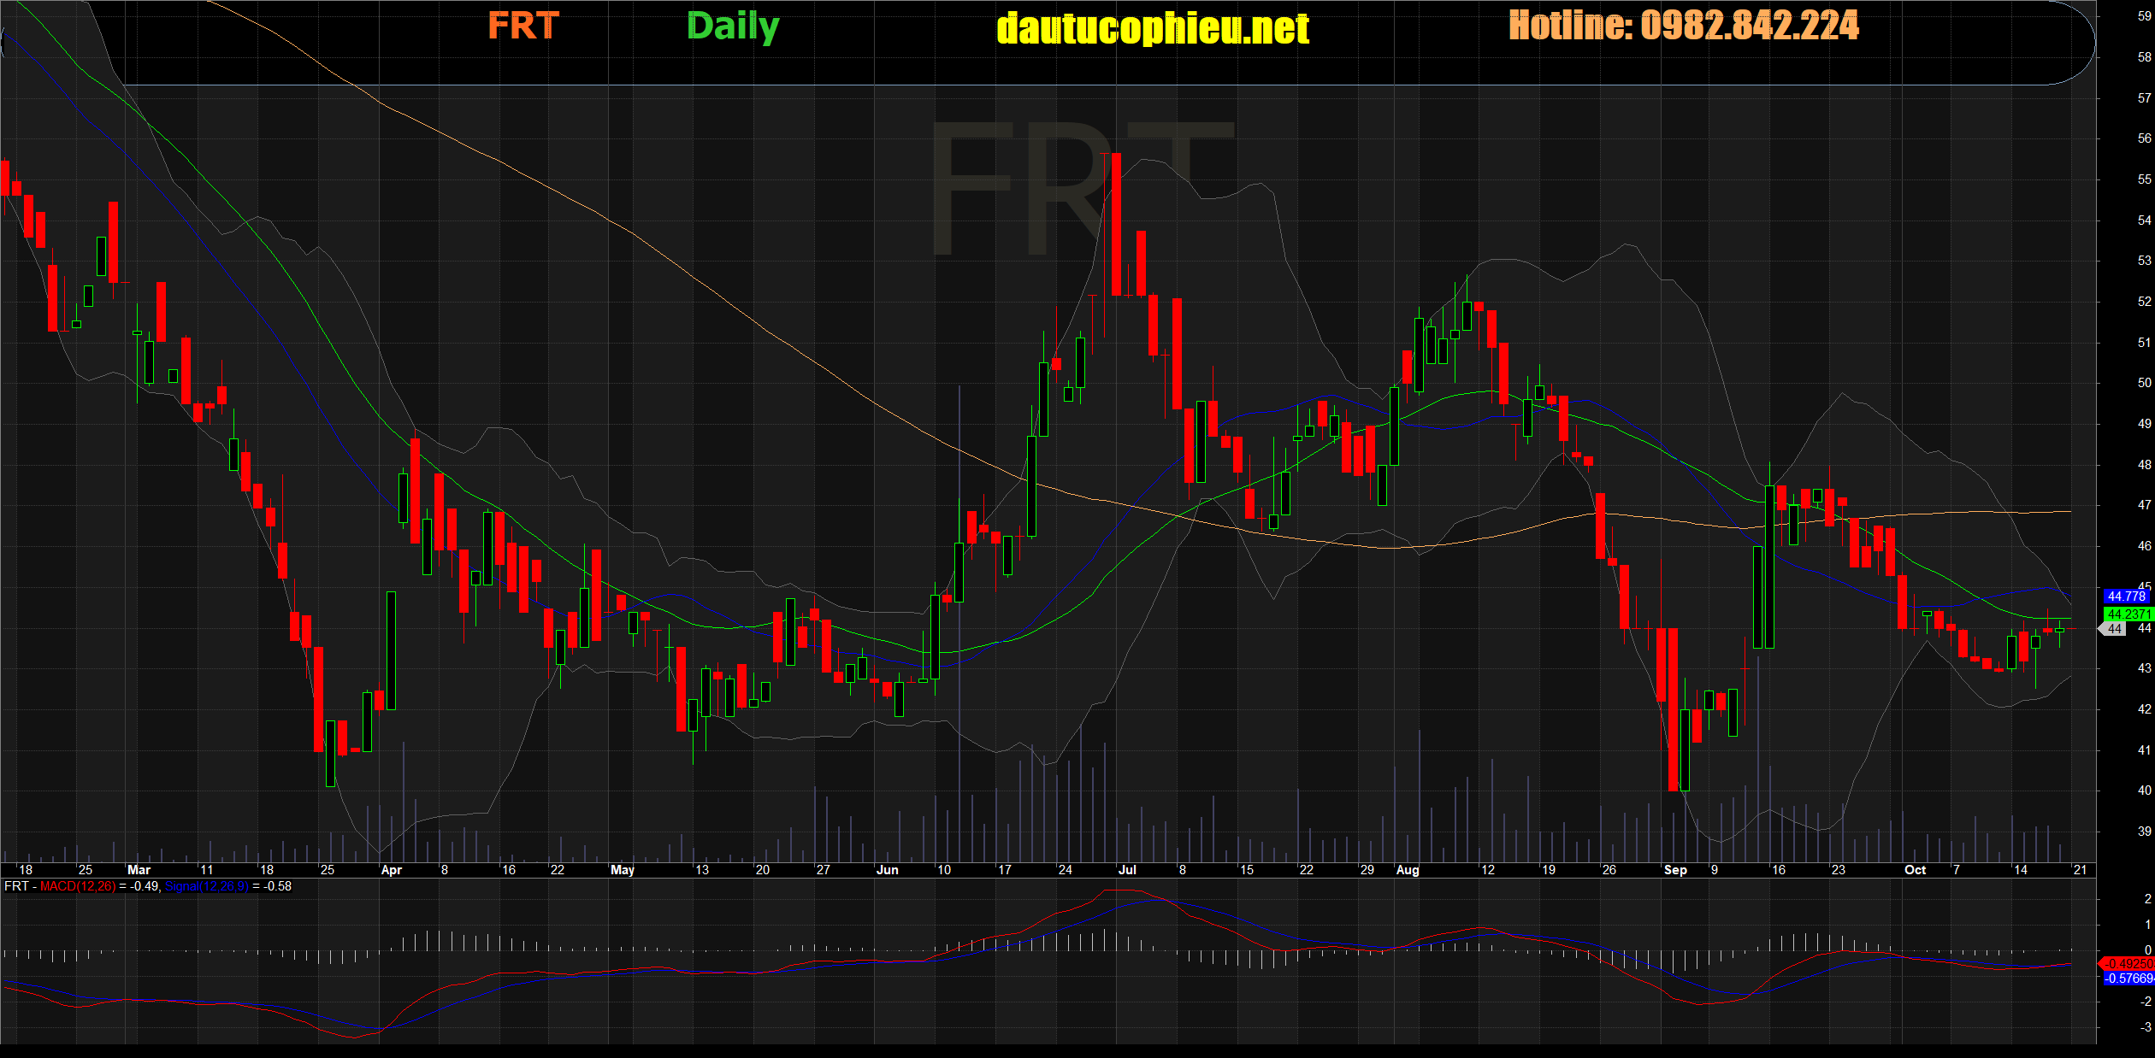This screenshot has width=2155, height=1058.
Task: Select the Jul label on date axis
Action: 1127,870
